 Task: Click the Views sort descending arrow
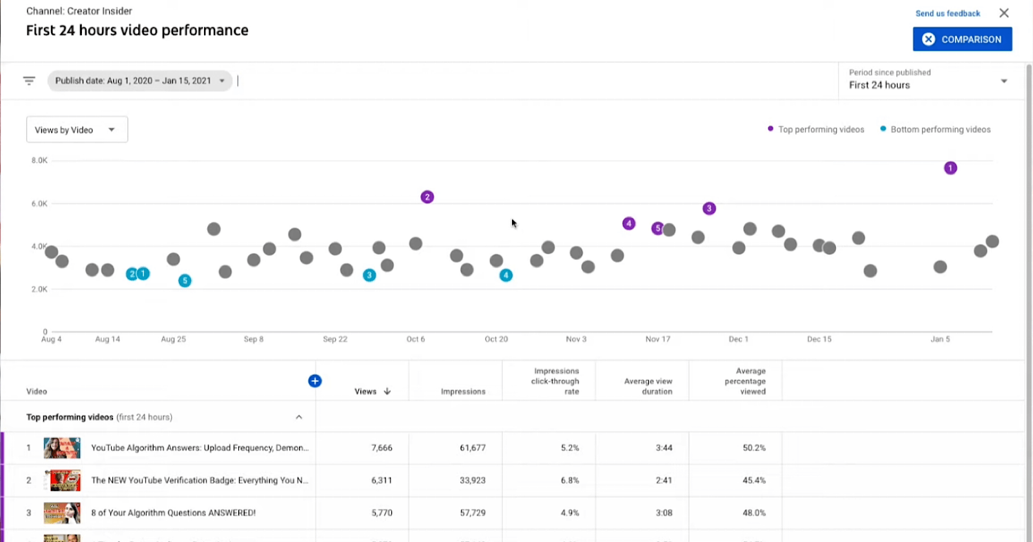point(387,392)
